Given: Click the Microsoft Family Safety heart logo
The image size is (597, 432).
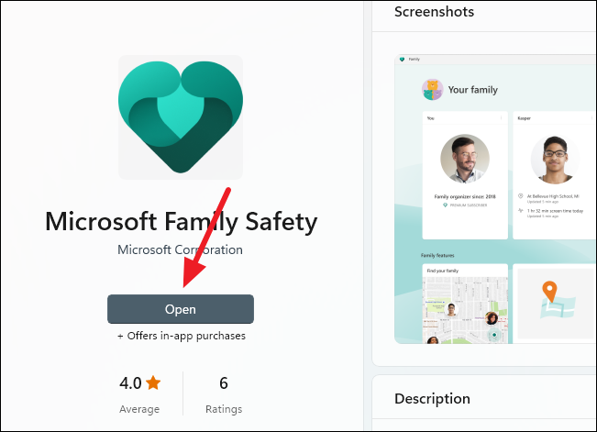Looking at the screenshot, I should click(x=181, y=117).
